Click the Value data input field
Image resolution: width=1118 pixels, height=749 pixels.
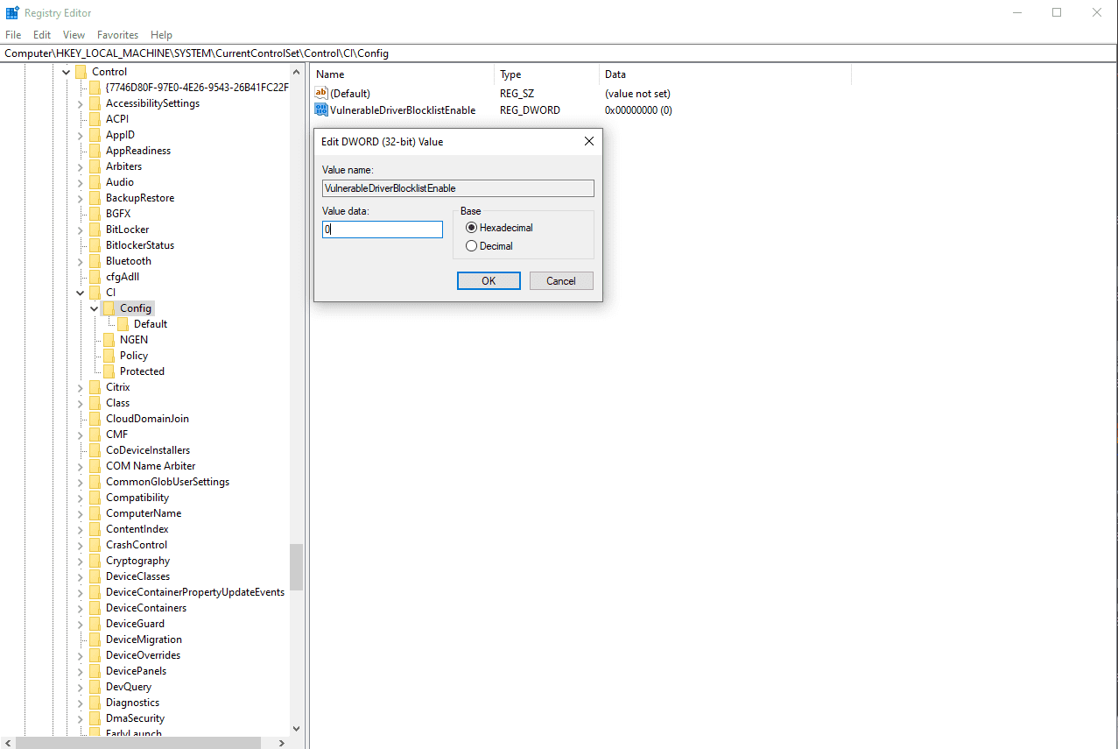point(383,230)
